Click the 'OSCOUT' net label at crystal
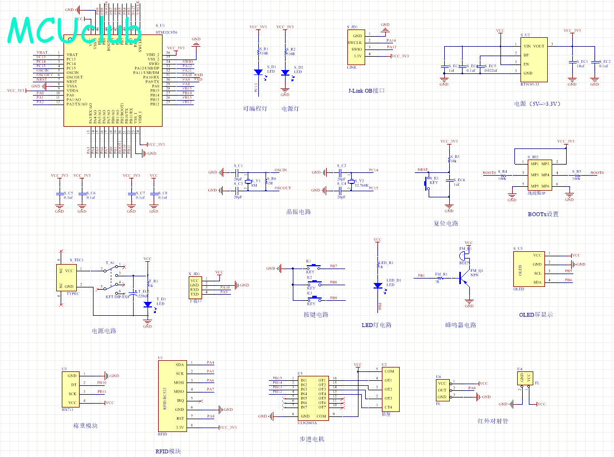 [283, 188]
